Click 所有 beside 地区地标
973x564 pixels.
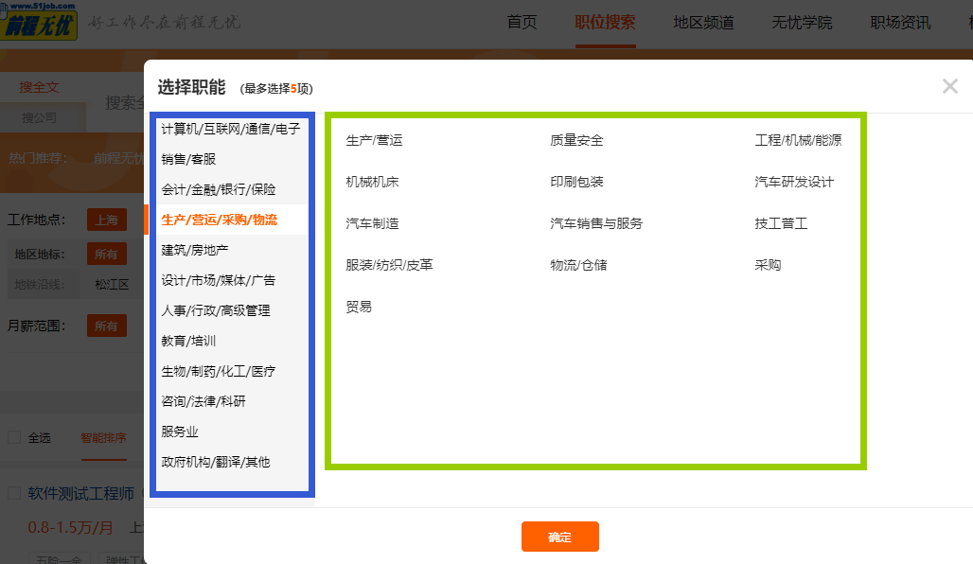pyautogui.click(x=107, y=254)
